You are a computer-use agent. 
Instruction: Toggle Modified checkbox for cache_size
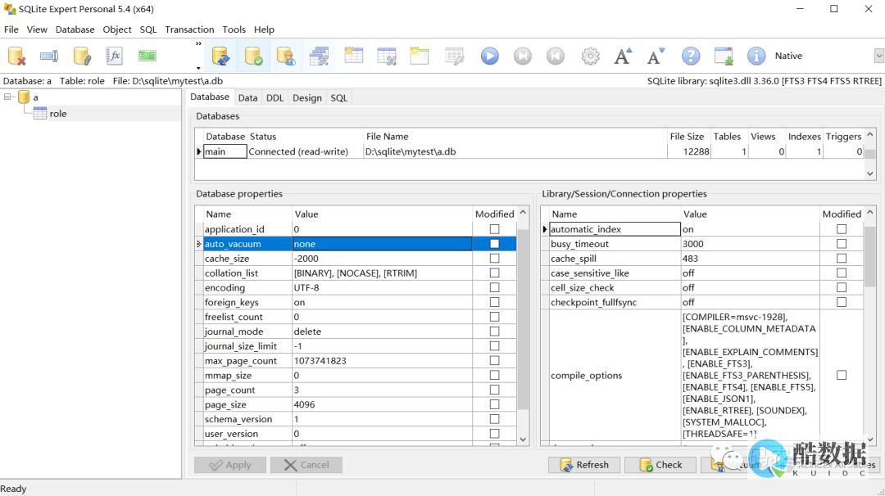coord(494,258)
